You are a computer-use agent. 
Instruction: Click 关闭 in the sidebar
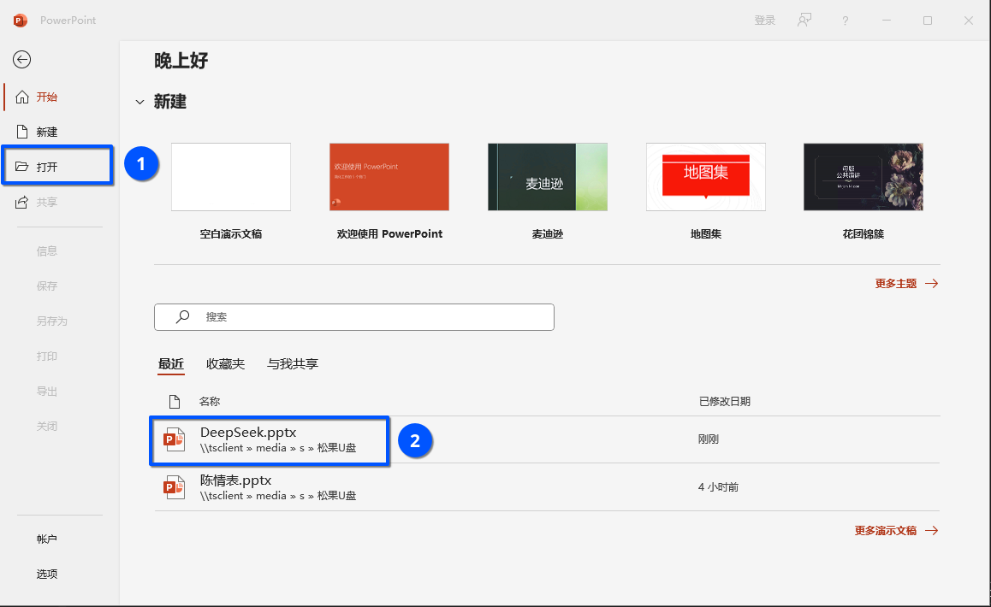47,427
